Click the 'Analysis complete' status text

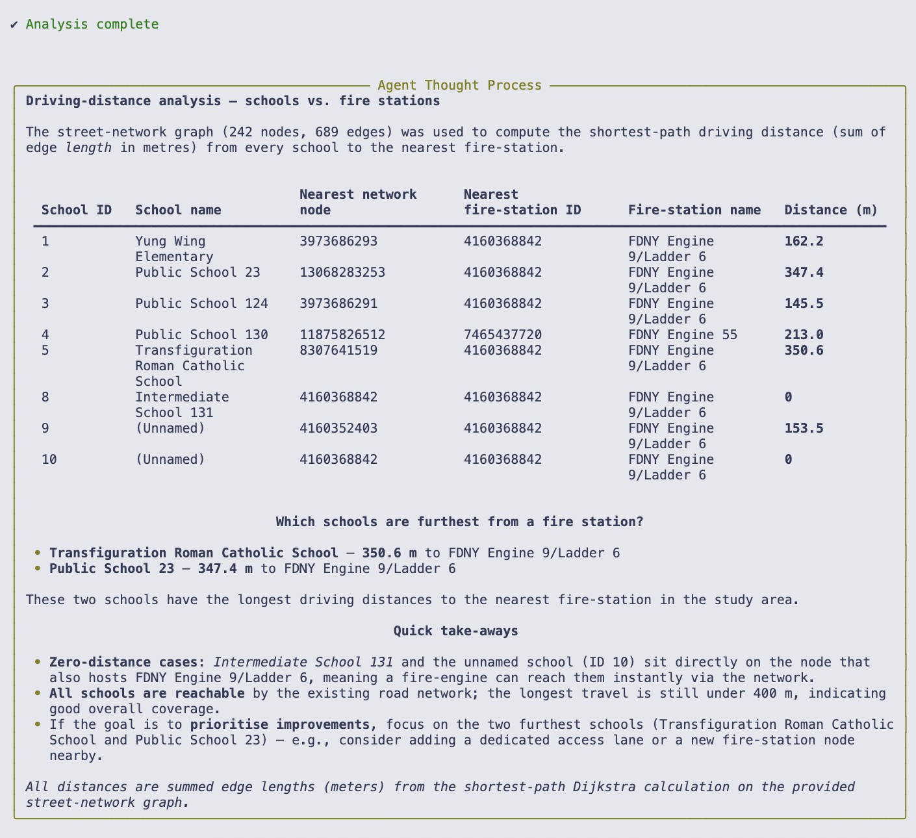coord(92,24)
